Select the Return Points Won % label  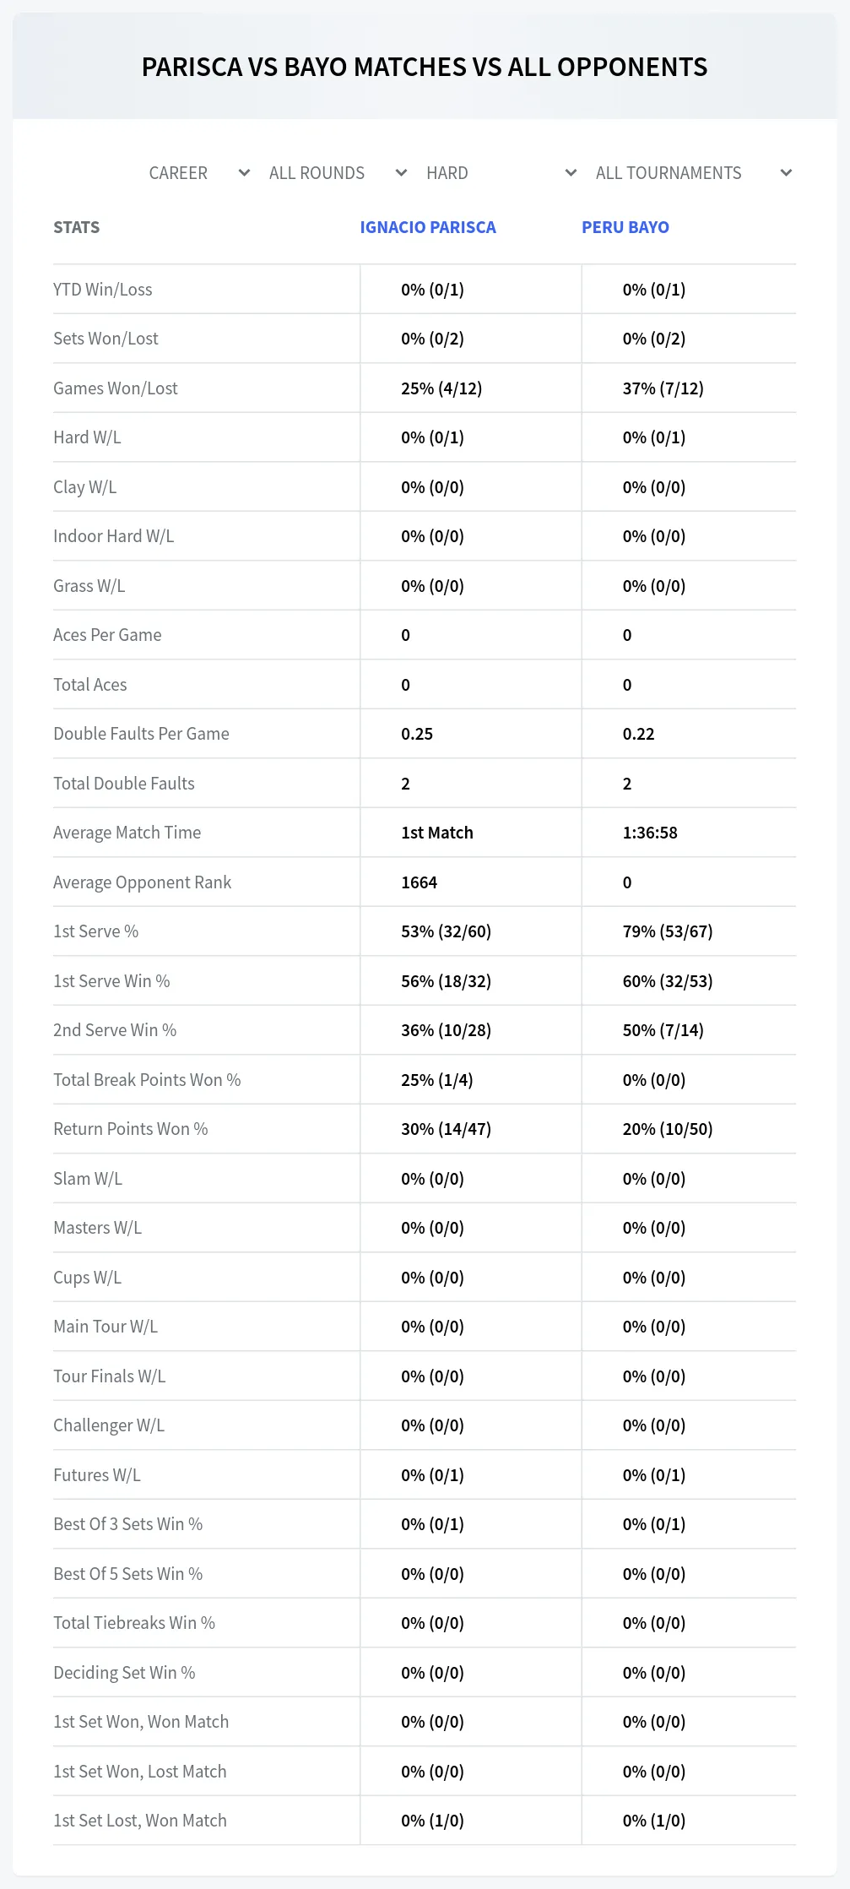pyautogui.click(x=131, y=1129)
